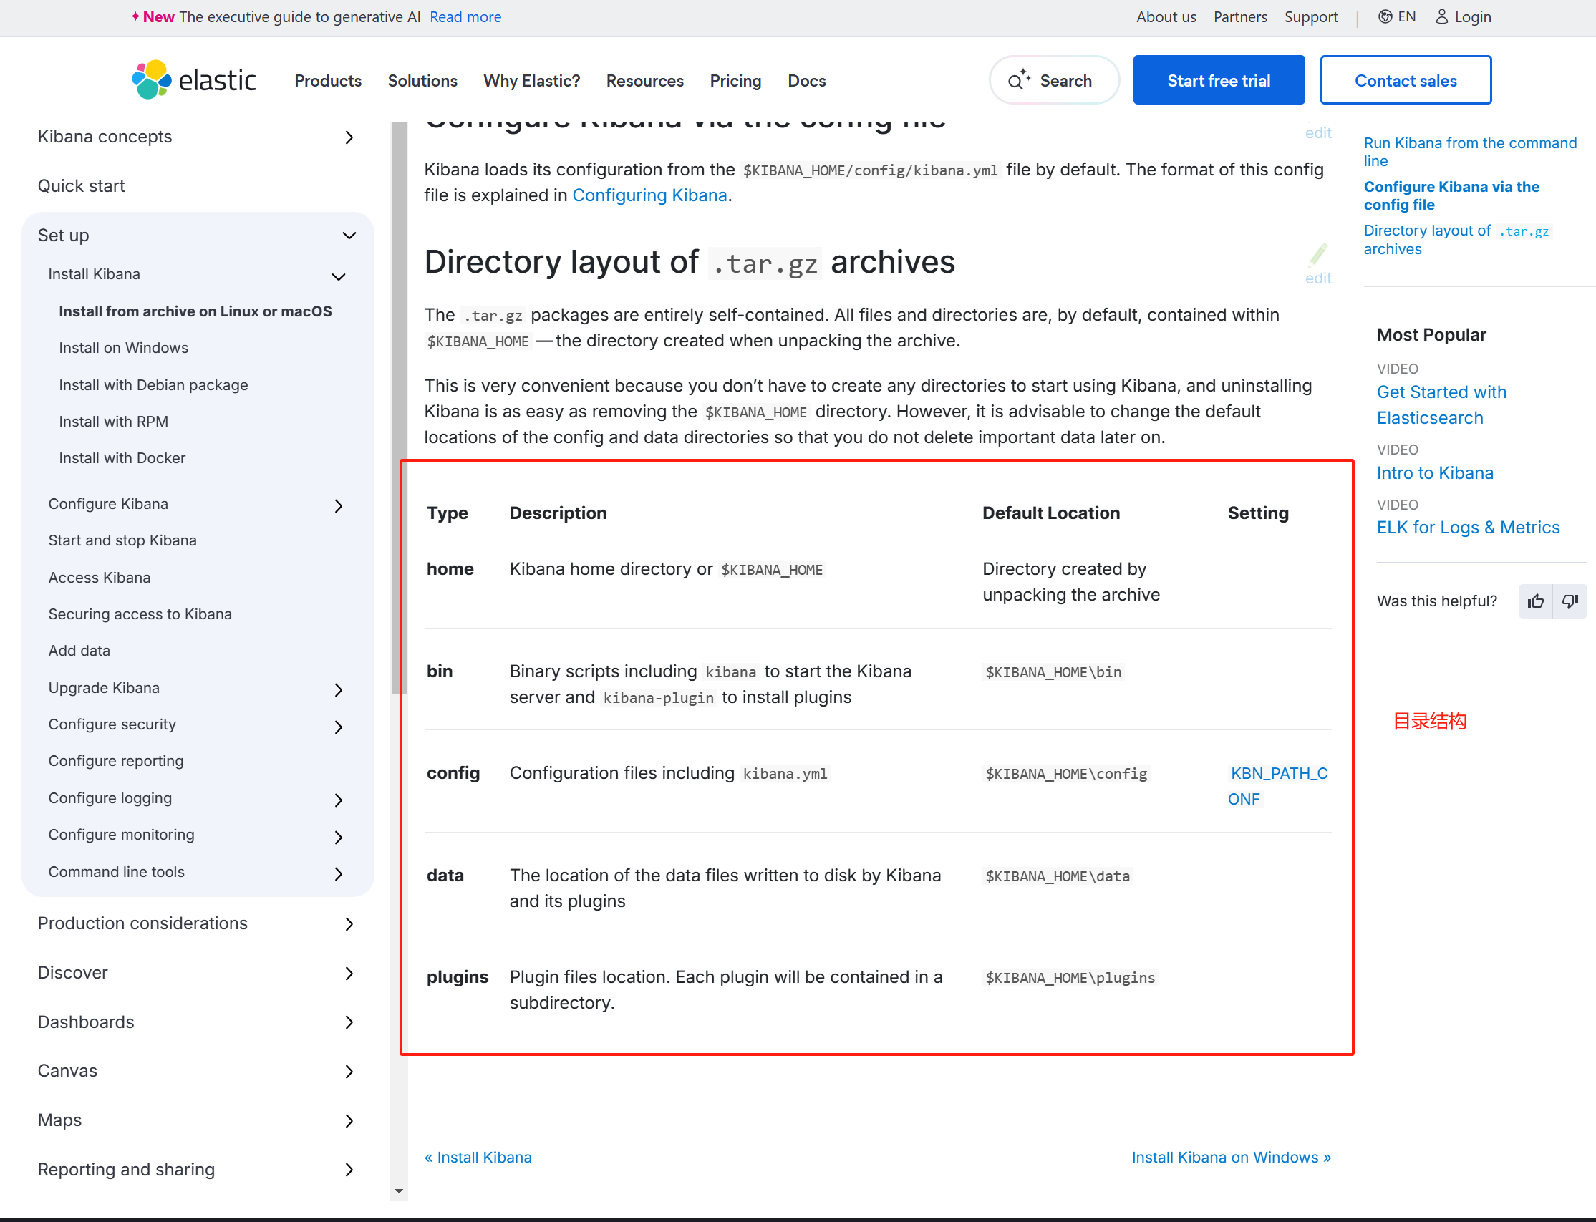Open the Products menu
1596x1222 pixels.
tap(327, 81)
